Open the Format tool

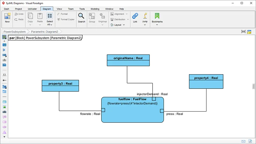[x=62, y=14]
